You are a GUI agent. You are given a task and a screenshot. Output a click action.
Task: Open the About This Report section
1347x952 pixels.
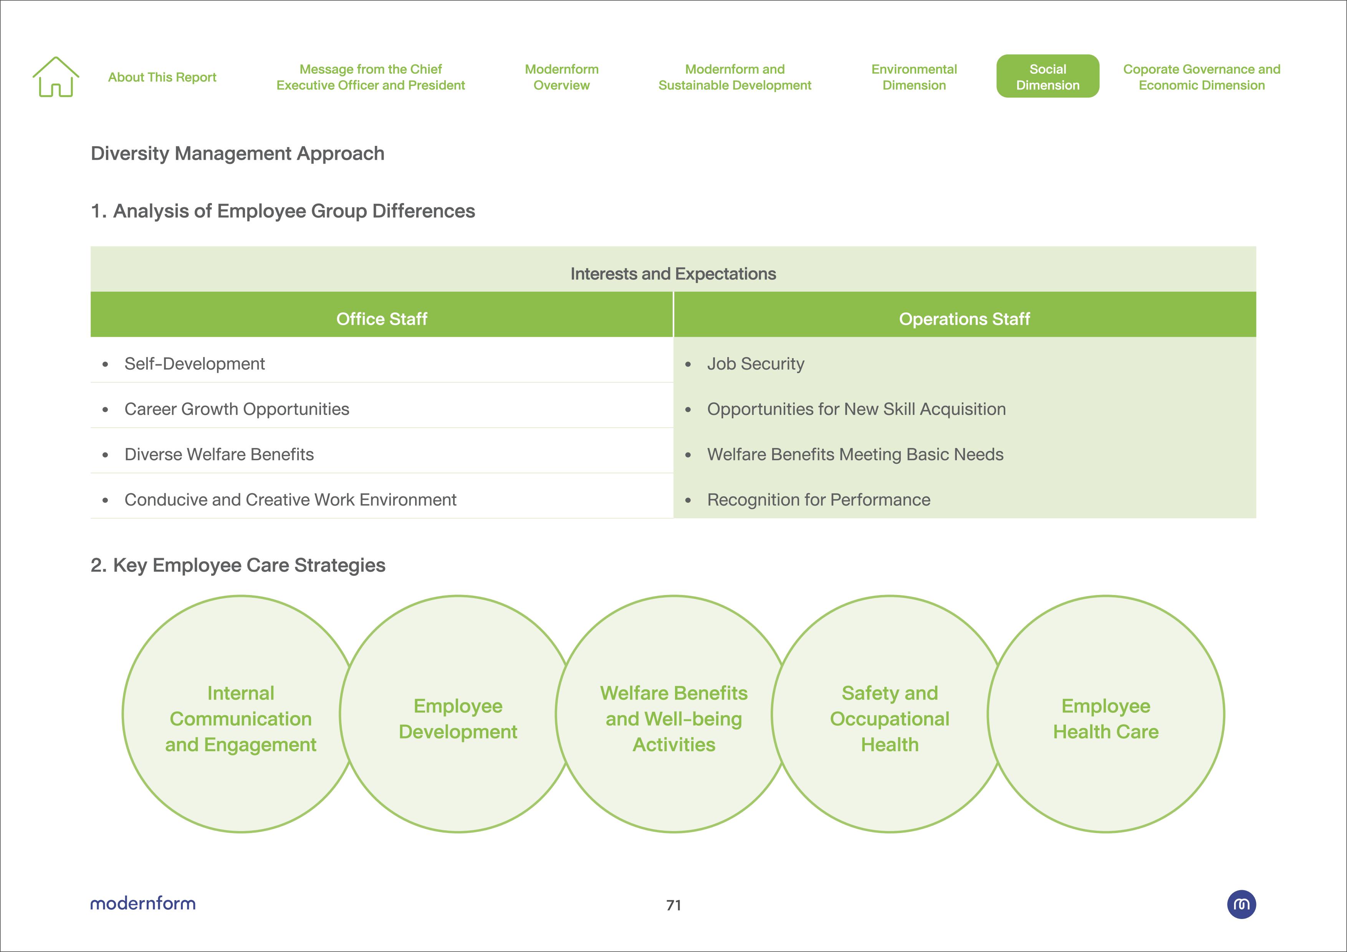[x=162, y=78]
